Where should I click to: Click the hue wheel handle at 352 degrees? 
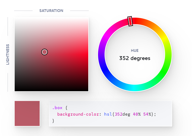[x=130, y=21]
